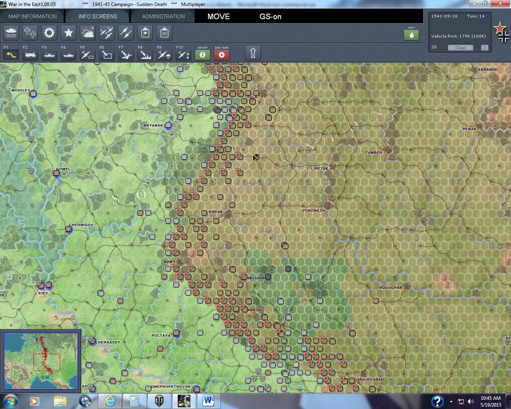Viewport: 511px width, 409px height.
Task: Open the HP icon in taskbar
Action: tap(85, 401)
